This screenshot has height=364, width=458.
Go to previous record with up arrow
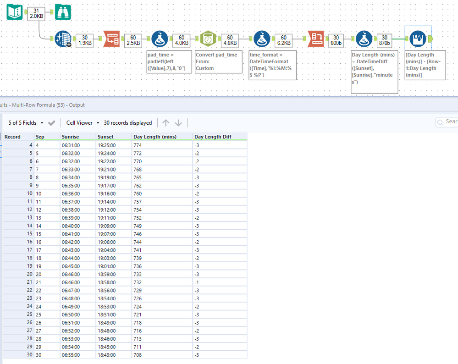coord(166,123)
